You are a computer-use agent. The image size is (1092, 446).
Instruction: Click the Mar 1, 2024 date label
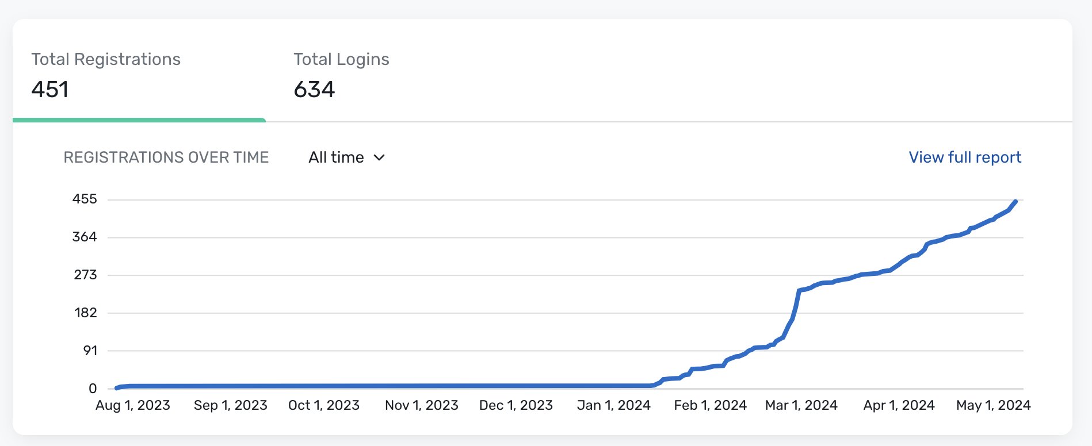click(x=801, y=405)
